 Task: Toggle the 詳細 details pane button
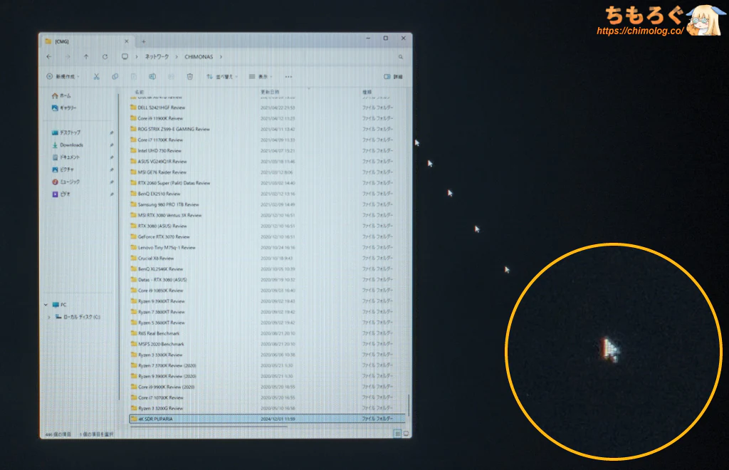393,76
